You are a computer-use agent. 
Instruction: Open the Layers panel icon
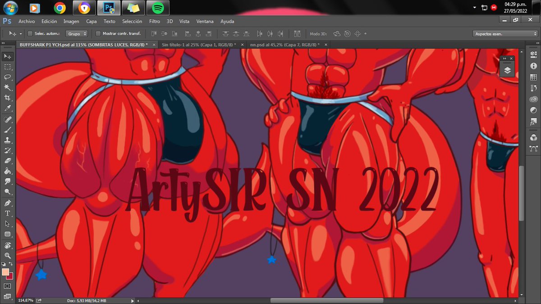507,70
